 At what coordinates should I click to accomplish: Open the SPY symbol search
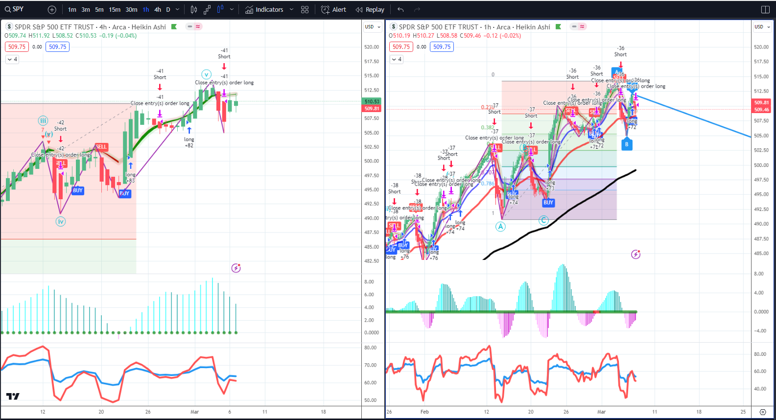click(15, 9)
